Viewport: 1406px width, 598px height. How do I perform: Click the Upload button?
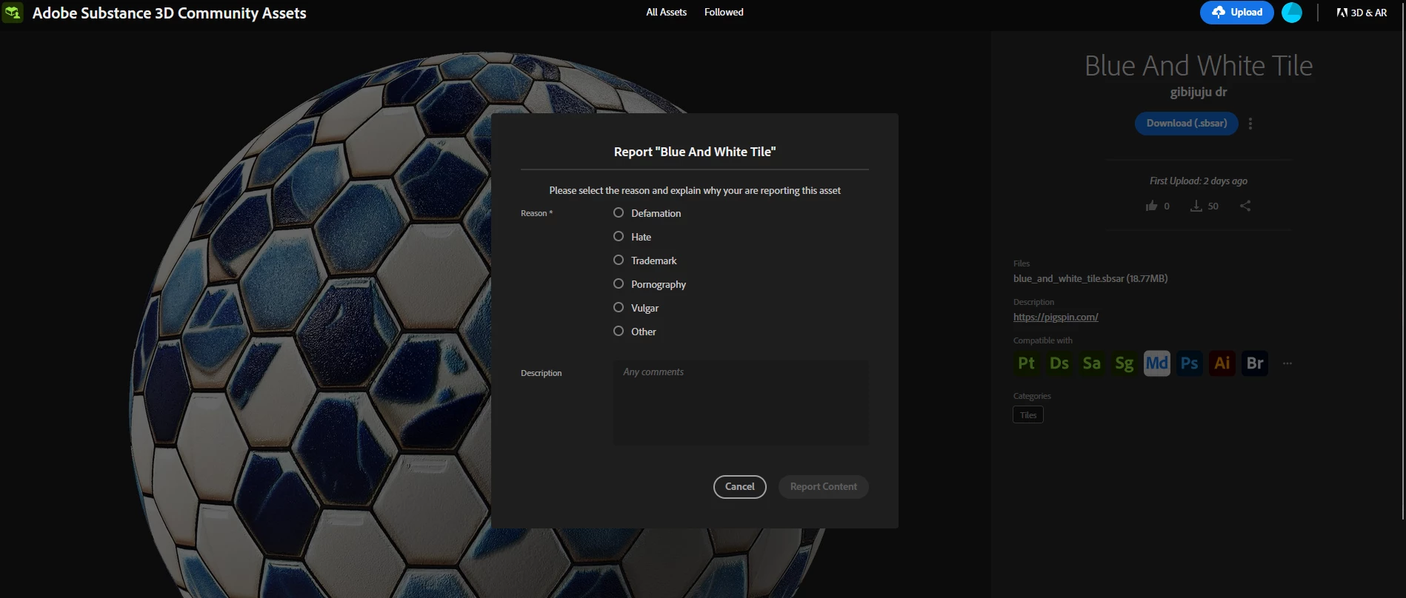tap(1236, 13)
